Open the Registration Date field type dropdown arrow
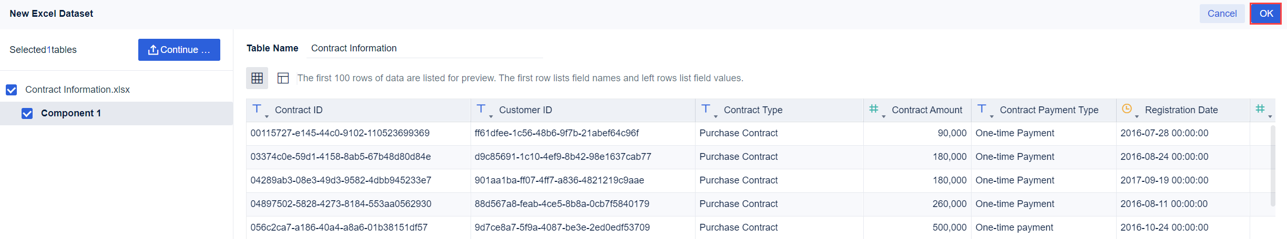The height and width of the screenshot is (239, 1287). [1137, 116]
